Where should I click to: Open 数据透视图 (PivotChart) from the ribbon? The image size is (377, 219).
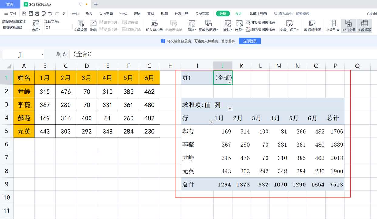(312, 26)
